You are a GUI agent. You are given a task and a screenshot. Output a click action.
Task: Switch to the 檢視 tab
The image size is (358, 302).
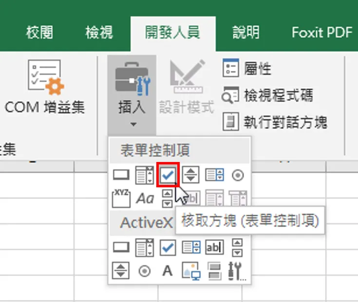[99, 32]
